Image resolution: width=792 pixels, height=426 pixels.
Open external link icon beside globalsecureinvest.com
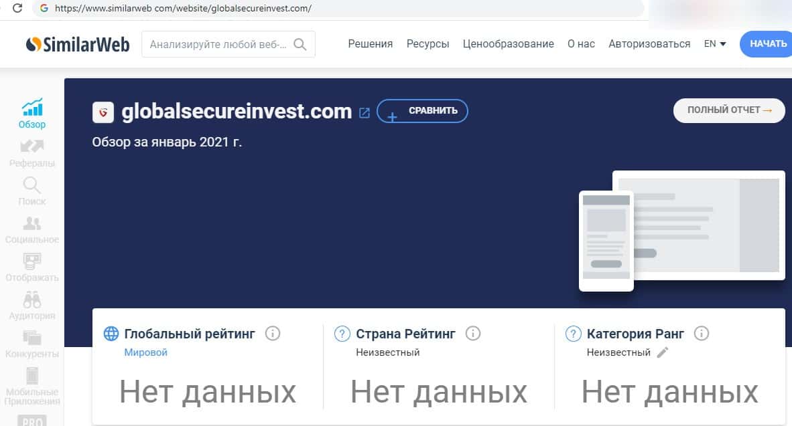(x=365, y=113)
